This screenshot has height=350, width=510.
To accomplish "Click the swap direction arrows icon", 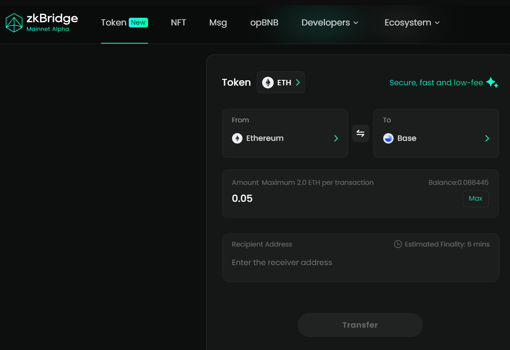I will [360, 133].
